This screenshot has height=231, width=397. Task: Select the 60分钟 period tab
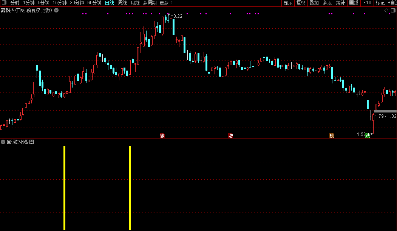point(94,3)
